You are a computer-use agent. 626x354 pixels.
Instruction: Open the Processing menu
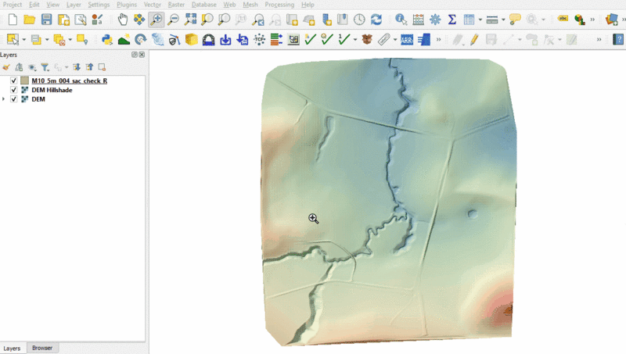coord(279,5)
